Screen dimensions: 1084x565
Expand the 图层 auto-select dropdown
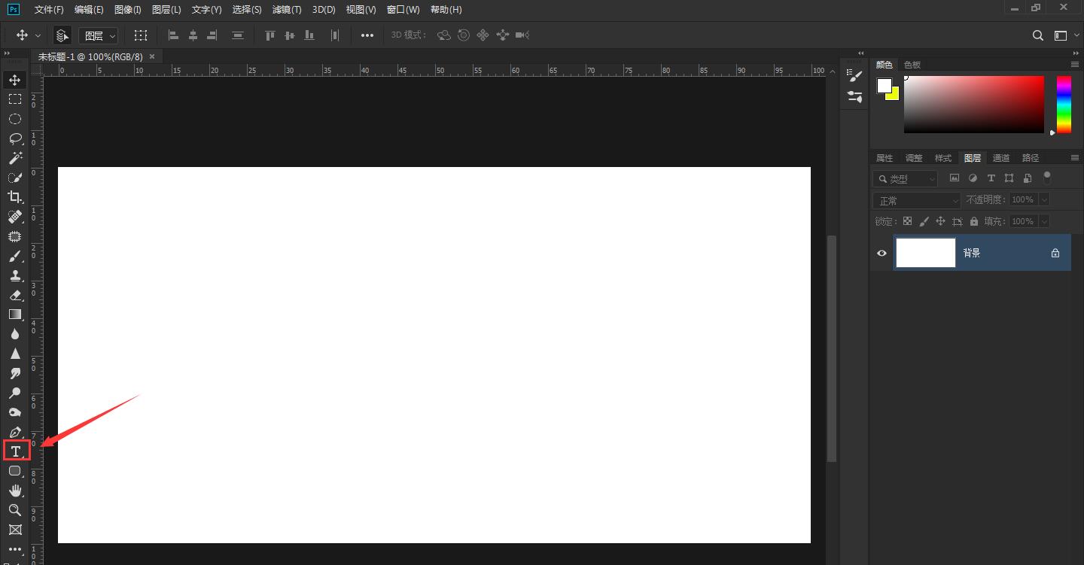pos(100,35)
